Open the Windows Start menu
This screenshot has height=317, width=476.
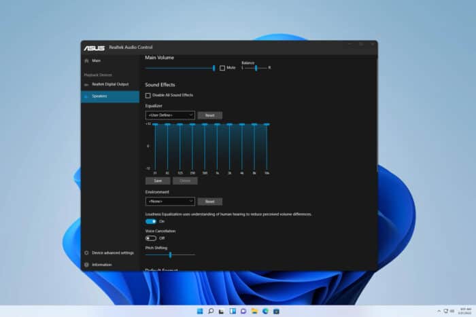(x=200, y=312)
